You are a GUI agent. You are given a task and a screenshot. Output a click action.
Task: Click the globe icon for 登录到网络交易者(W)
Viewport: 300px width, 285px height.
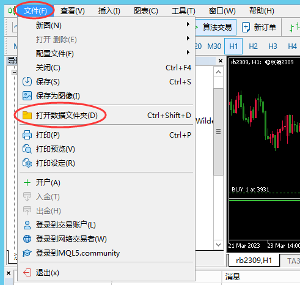point(27,239)
